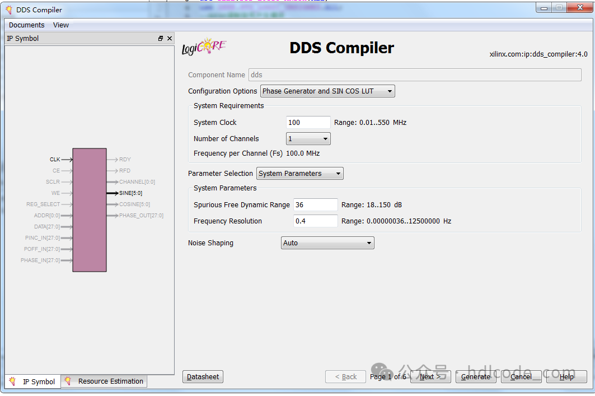Click the Generate button
This screenshot has height=396, width=595.
[x=475, y=376]
